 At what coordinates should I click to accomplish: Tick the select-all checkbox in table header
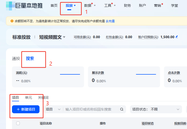point(18,123)
